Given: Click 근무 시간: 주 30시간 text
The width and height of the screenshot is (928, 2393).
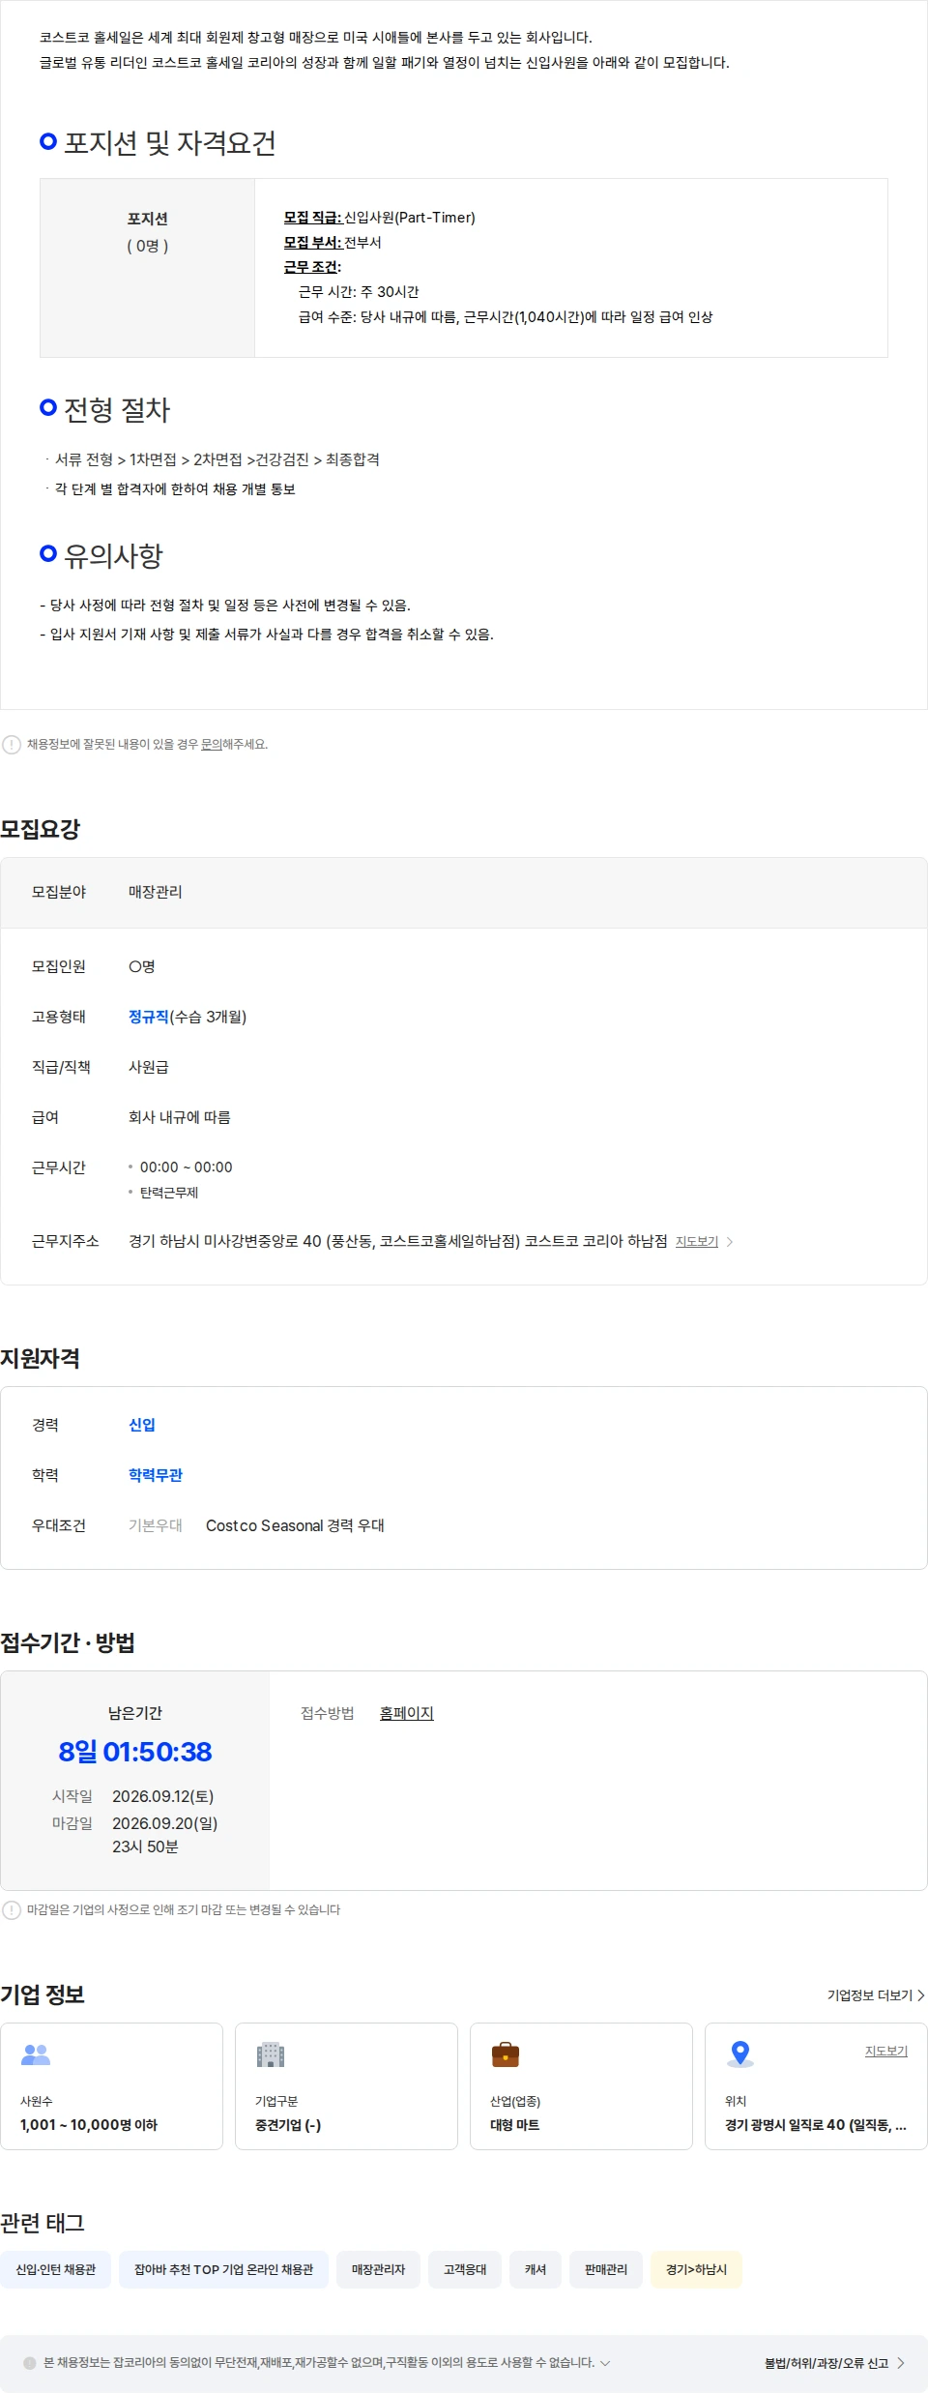Looking at the screenshot, I should pos(359,292).
